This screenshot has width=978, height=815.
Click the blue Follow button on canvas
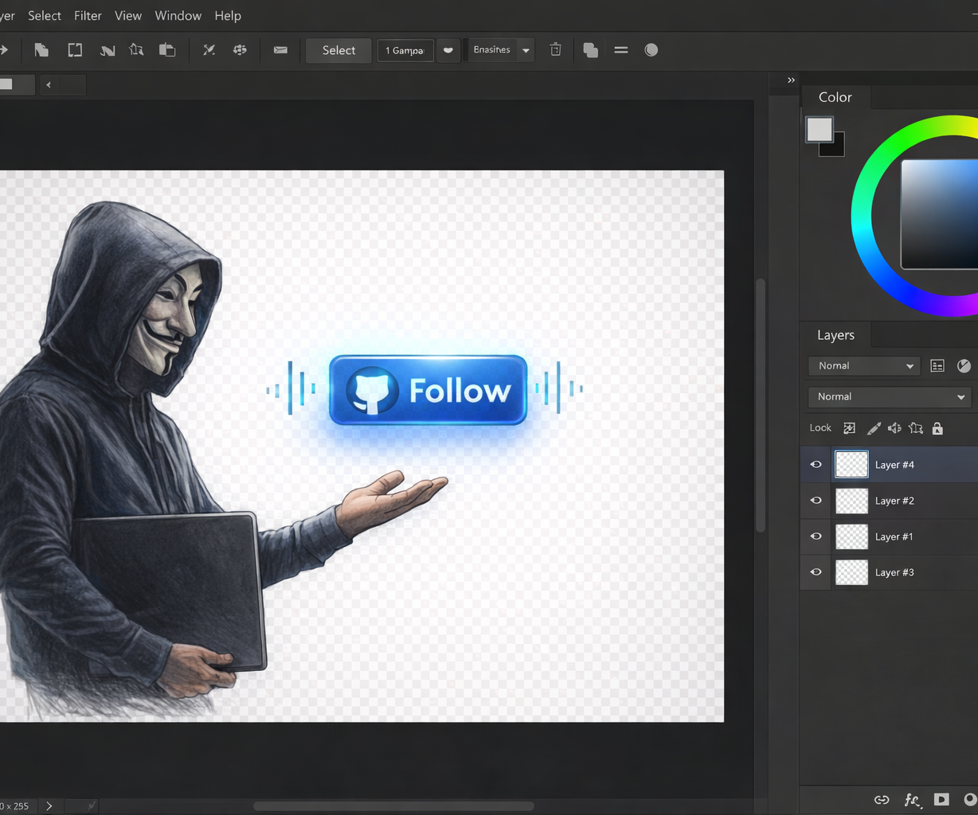tap(428, 390)
